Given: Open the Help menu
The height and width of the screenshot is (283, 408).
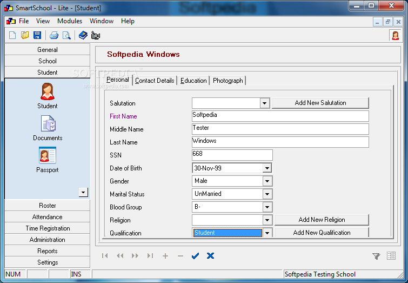Looking at the screenshot, I should click(x=128, y=21).
